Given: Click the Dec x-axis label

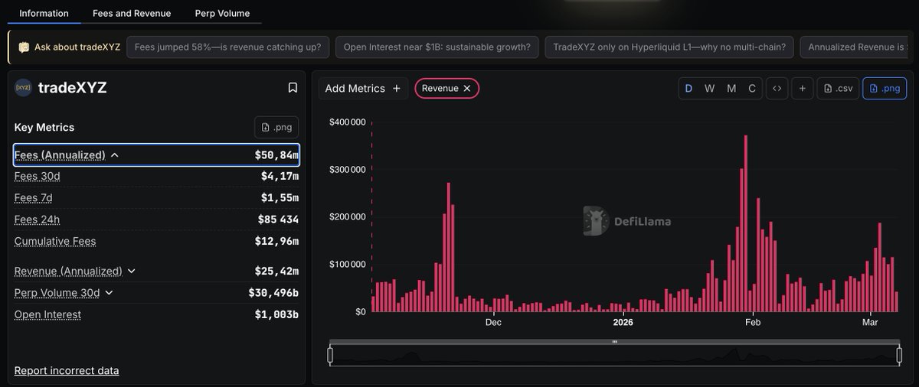Looking at the screenshot, I should (493, 322).
